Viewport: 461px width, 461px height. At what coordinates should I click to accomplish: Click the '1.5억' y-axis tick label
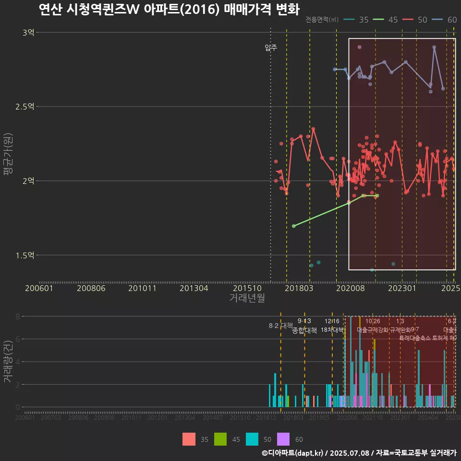pyautogui.click(x=25, y=255)
